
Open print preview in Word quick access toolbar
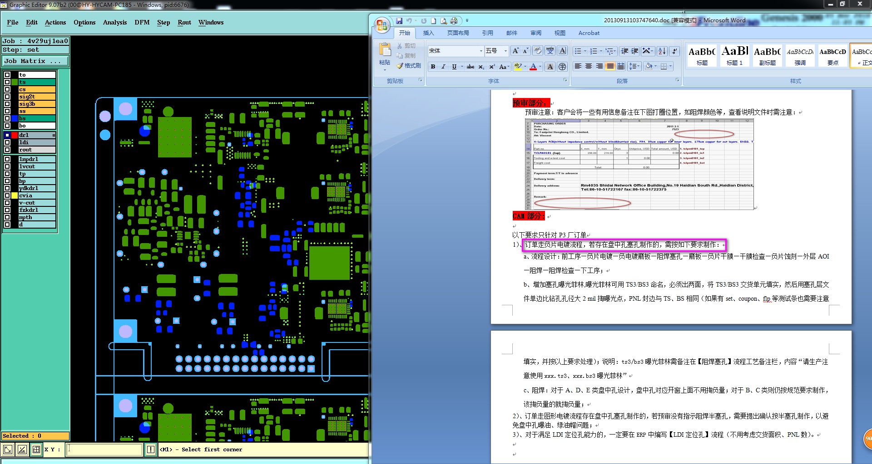443,21
